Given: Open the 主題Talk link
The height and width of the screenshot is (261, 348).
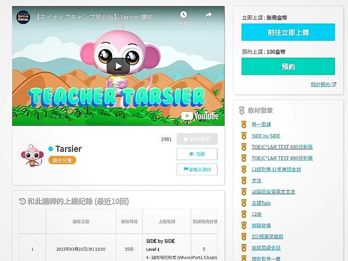Looking at the screenshot, I should (x=261, y=203).
